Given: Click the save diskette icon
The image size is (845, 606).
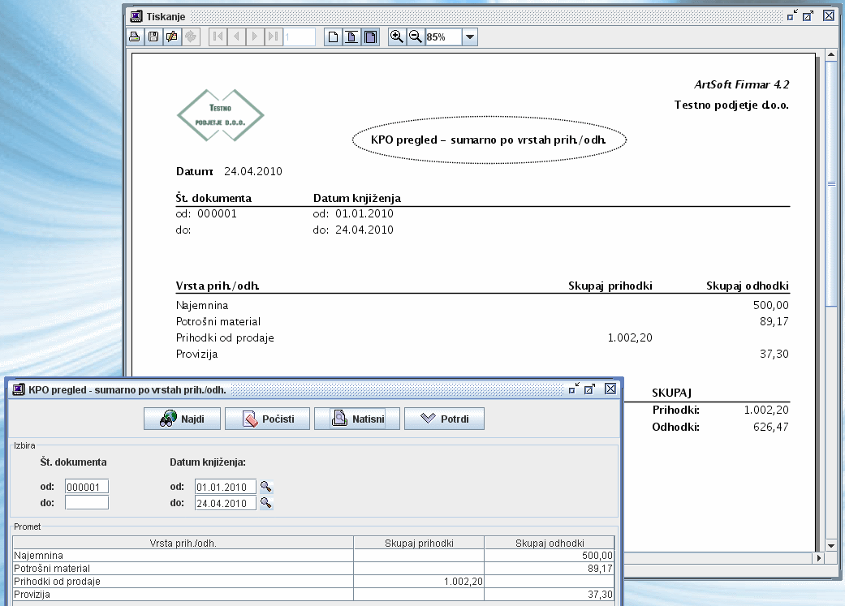Looking at the screenshot, I should click(153, 37).
